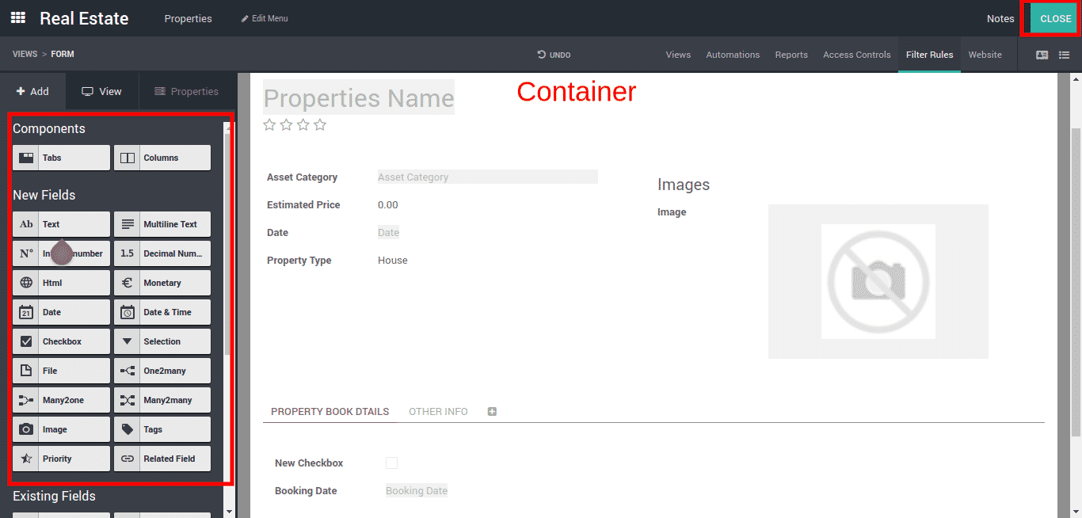Screen dimensions: 1082x518
Task: Pick the Html field globe icon
Action: tap(26, 283)
